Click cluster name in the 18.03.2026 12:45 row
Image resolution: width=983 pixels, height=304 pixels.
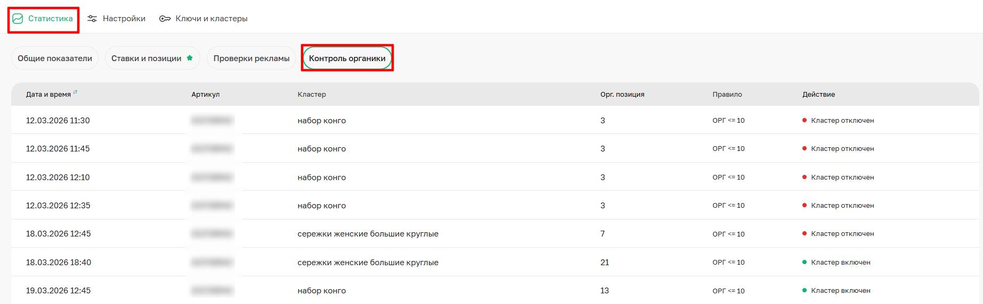[x=368, y=234]
